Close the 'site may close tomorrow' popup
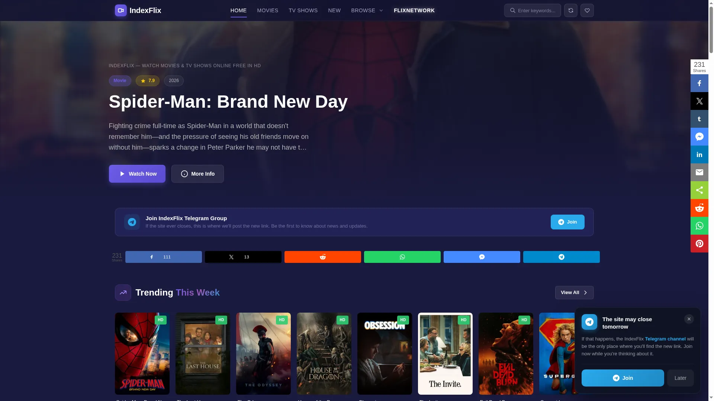 (x=689, y=319)
